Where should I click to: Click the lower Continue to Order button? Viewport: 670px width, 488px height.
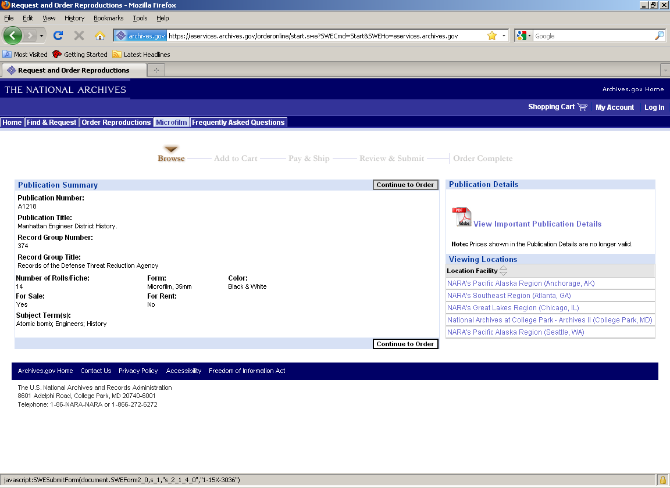tap(405, 344)
